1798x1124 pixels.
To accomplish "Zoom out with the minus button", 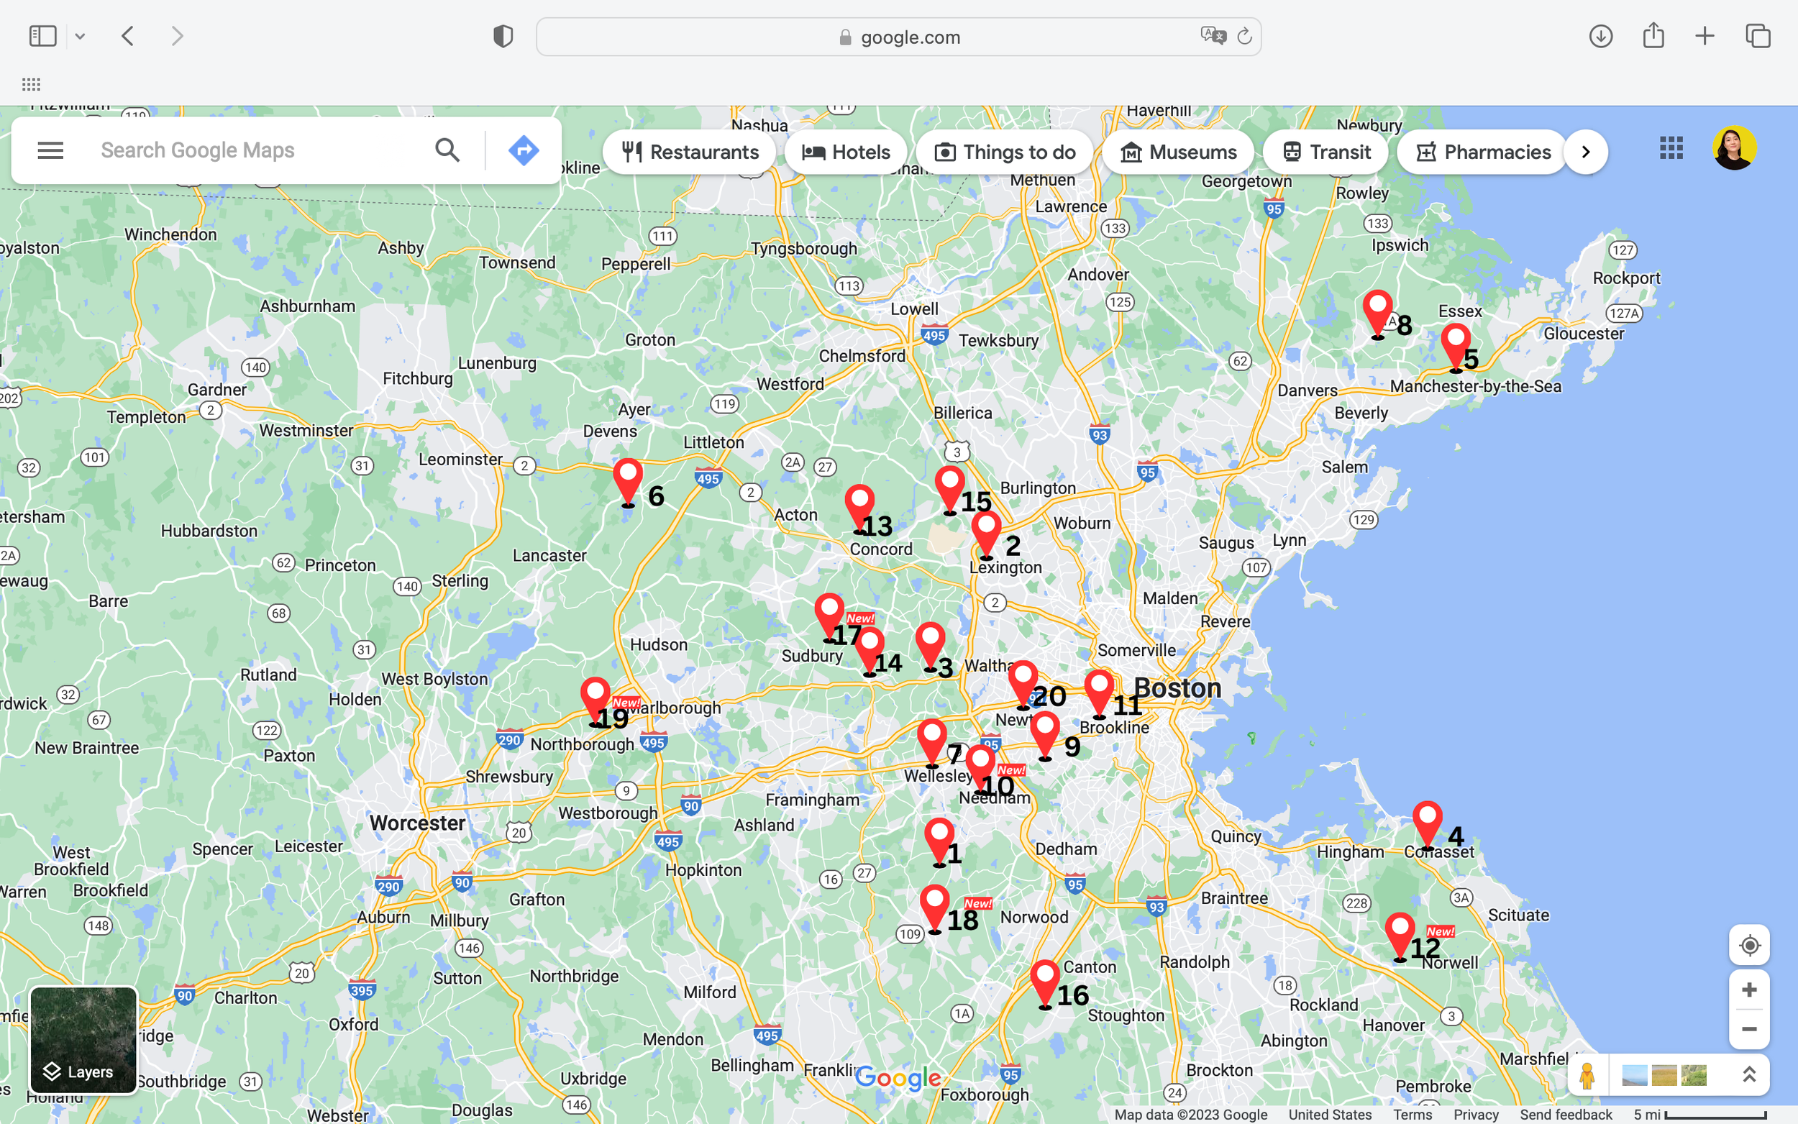I will (1749, 1030).
